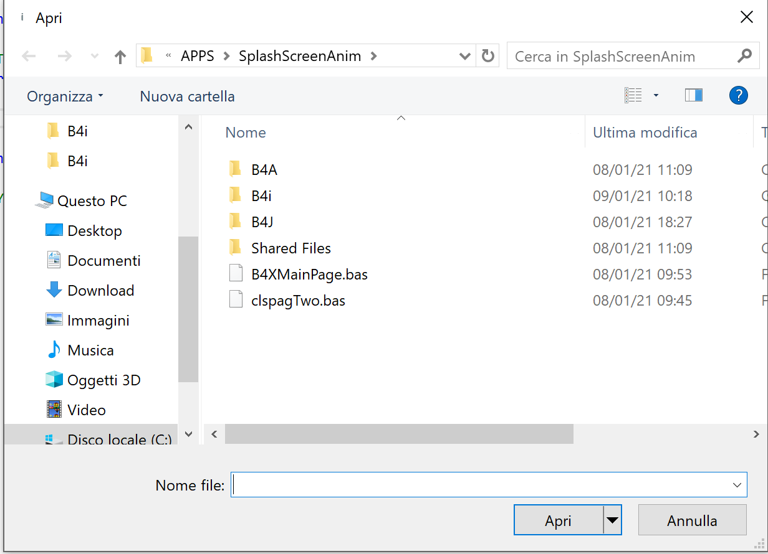Click the refresh folder icon
Screen dimensions: 768x554
tap(488, 56)
